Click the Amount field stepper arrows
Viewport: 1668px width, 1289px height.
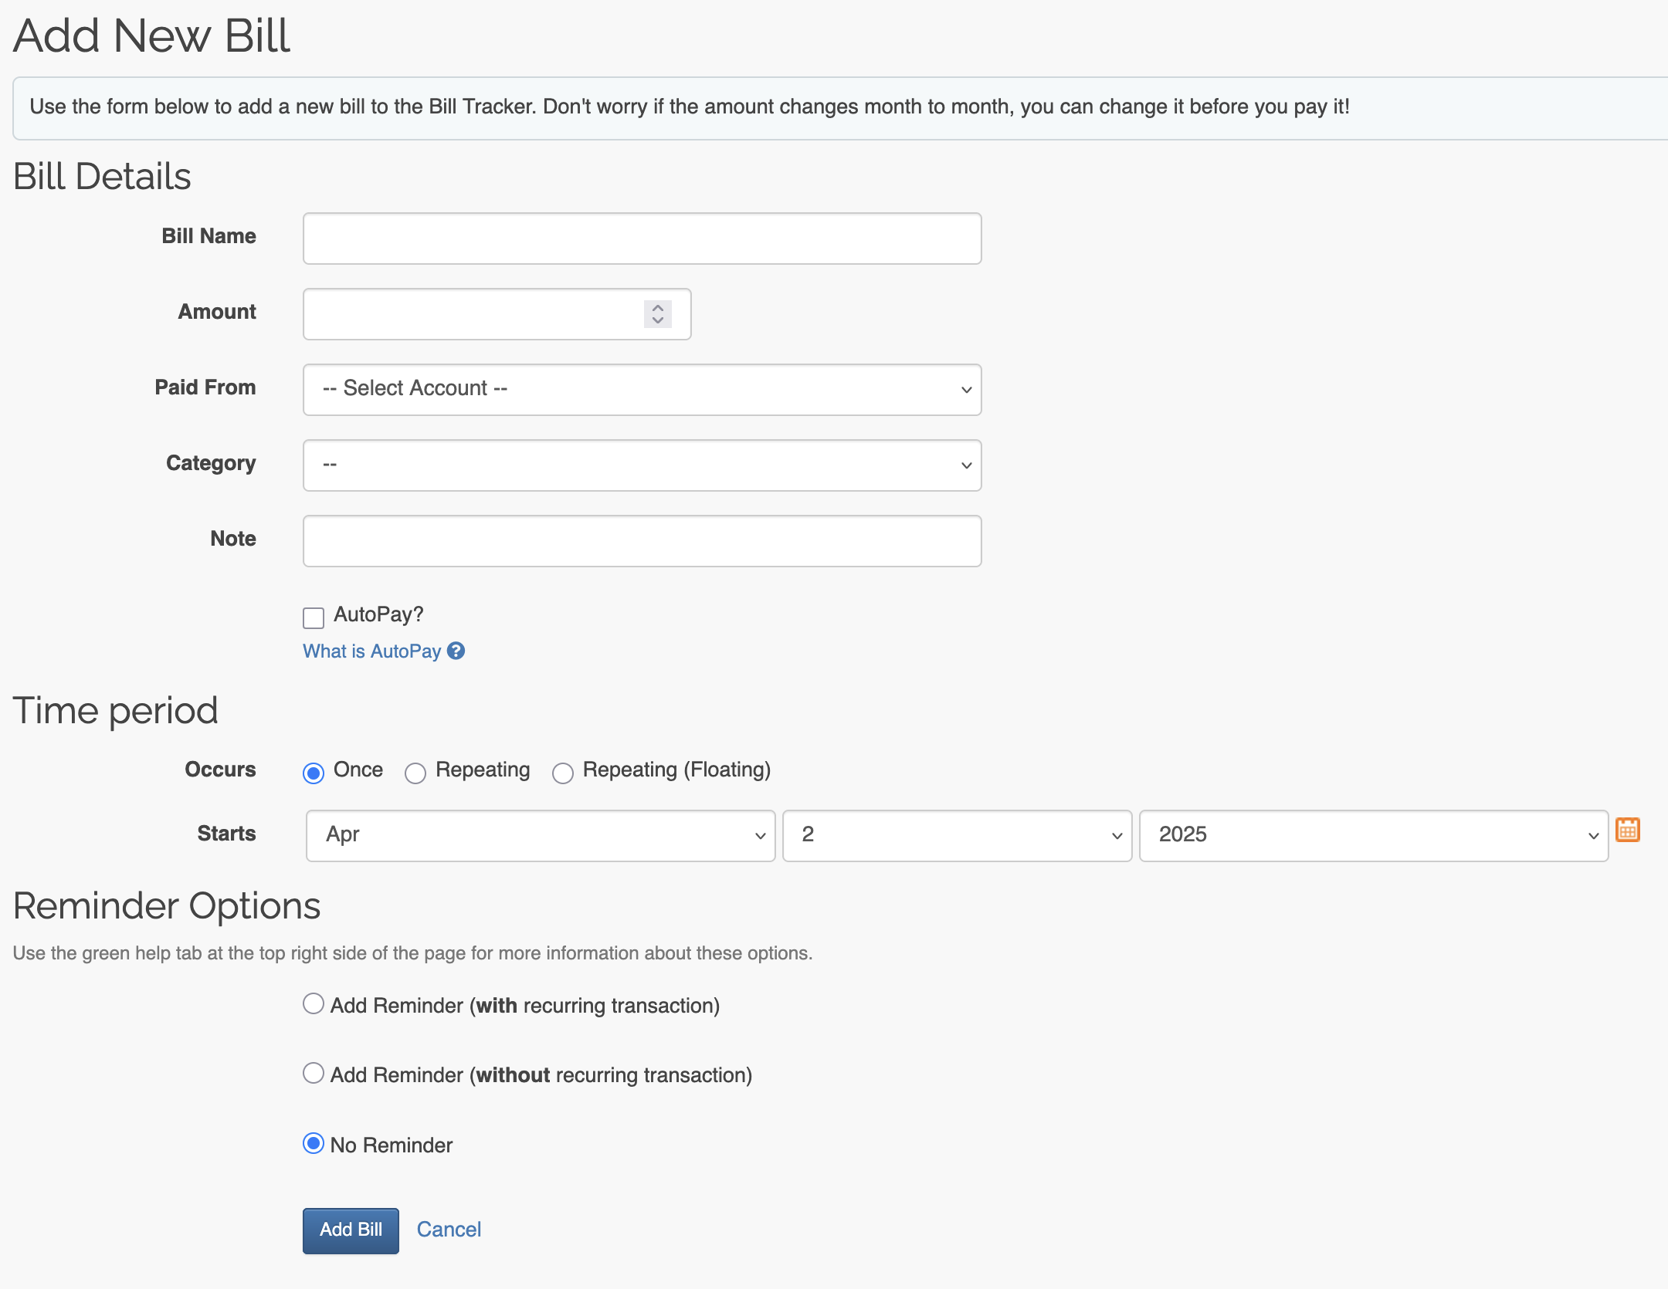[657, 314]
